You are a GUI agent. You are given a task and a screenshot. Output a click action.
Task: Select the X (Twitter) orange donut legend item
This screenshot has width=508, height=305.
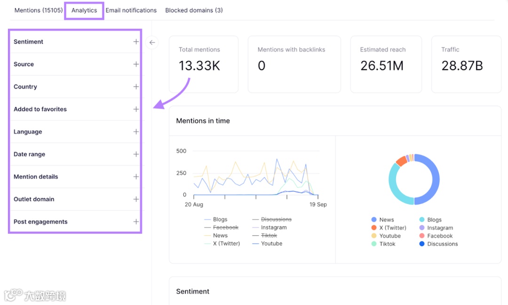point(389,228)
